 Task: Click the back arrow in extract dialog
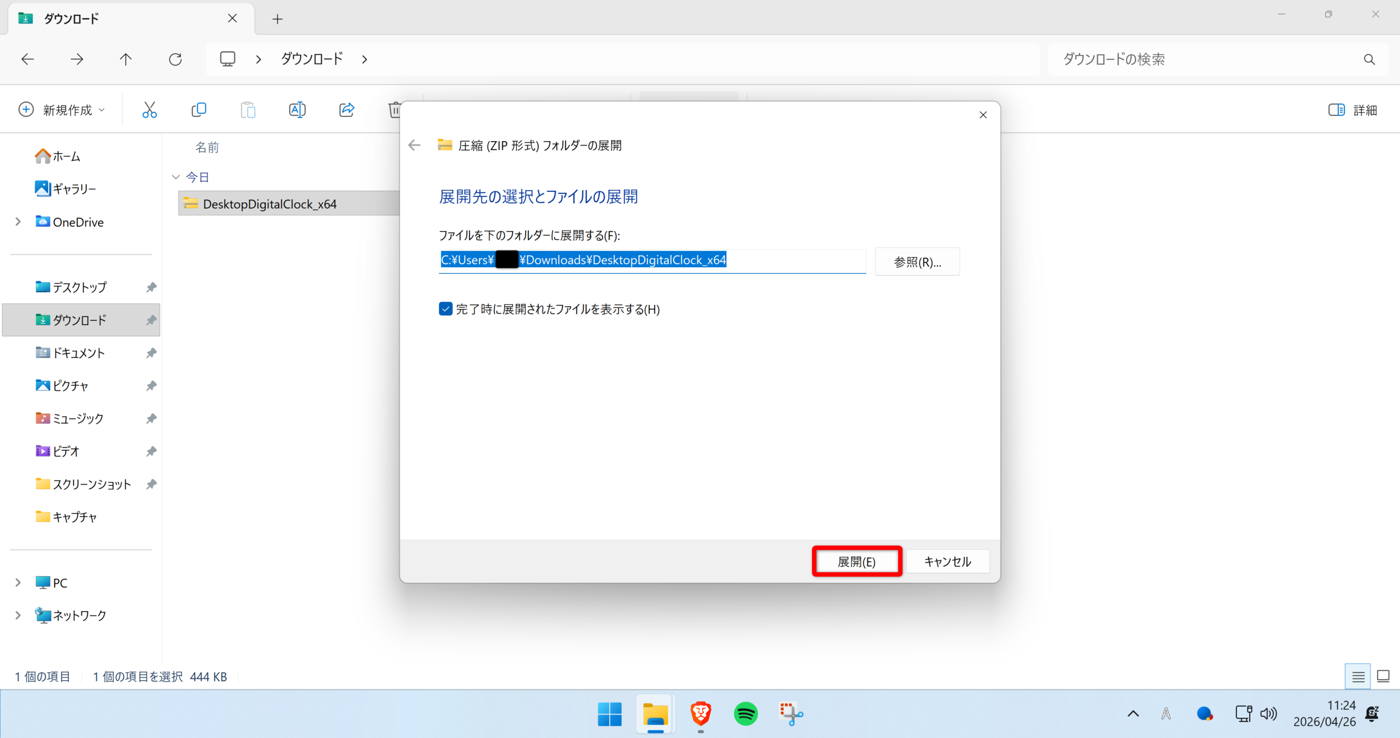(x=415, y=145)
